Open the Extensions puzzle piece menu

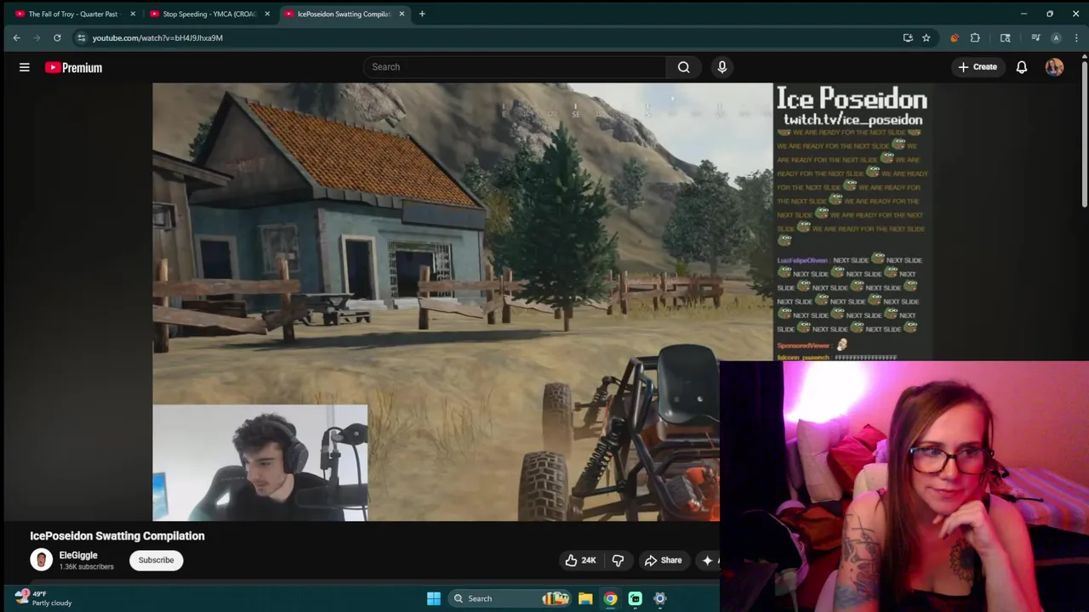pyautogui.click(x=975, y=37)
